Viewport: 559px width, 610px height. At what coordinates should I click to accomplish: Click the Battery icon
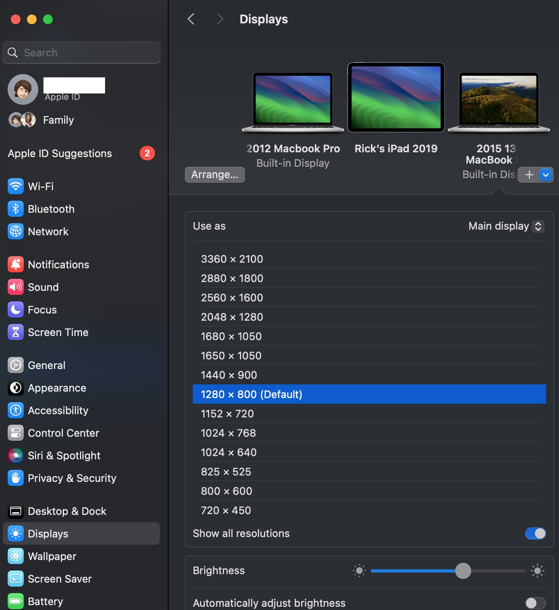click(16, 601)
